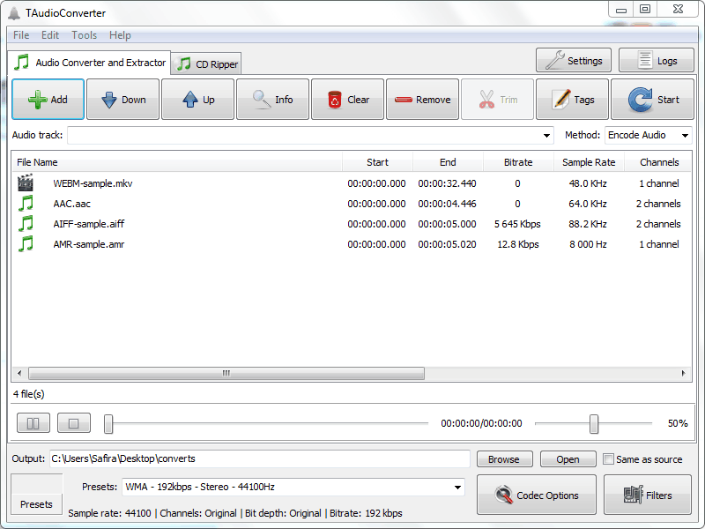Screen dimensions: 705x529
Task: Click the Bitrate column header
Action: pyautogui.click(x=518, y=162)
